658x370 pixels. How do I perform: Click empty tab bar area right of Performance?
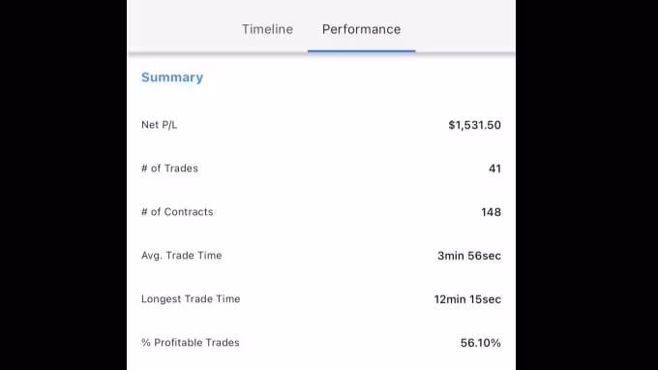pyautogui.click(x=465, y=26)
